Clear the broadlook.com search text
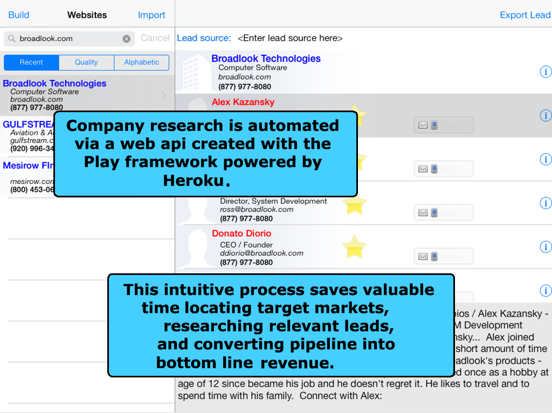552x413 pixels. coord(126,39)
